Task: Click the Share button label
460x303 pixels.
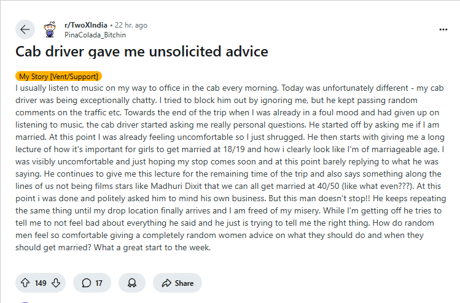Action: (x=184, y=283)
